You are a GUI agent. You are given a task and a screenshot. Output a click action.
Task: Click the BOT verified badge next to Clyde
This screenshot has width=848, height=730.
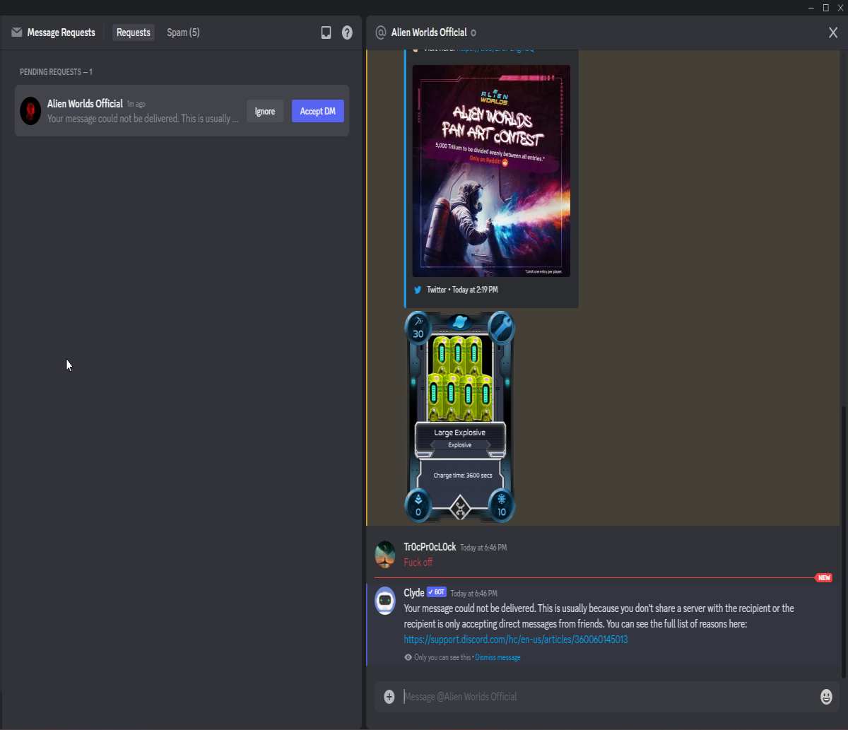click(437, 592)
